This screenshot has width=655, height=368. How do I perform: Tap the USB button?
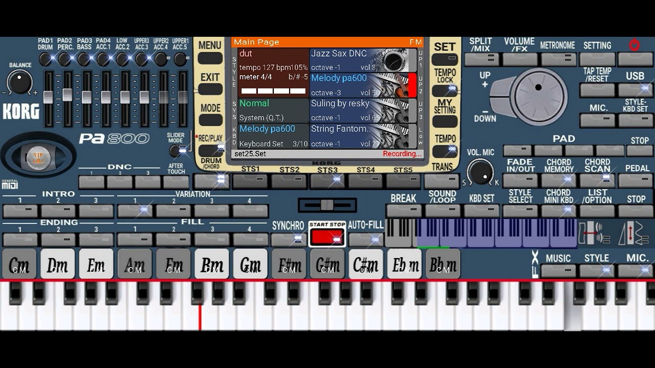point(636,90)
